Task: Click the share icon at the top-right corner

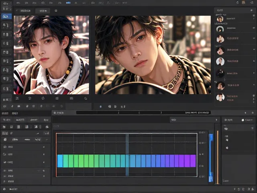Action: coord(252,2)
